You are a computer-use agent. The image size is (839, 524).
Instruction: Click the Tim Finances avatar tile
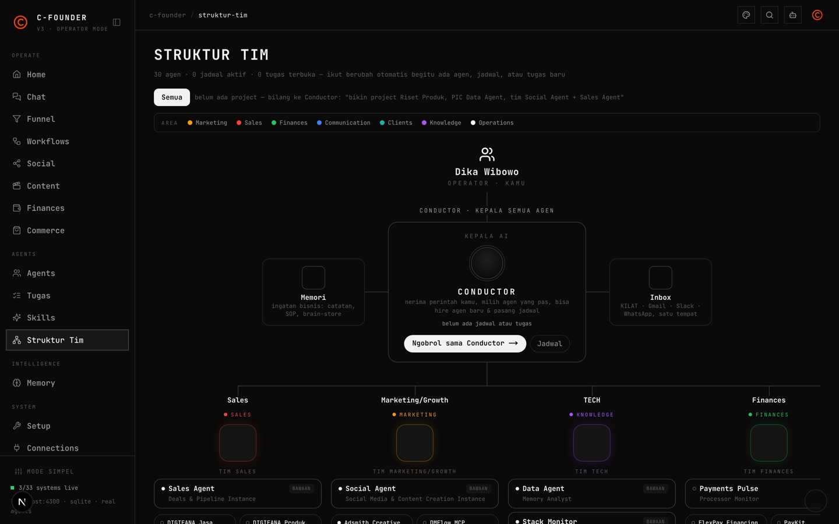tap(769, 443)
